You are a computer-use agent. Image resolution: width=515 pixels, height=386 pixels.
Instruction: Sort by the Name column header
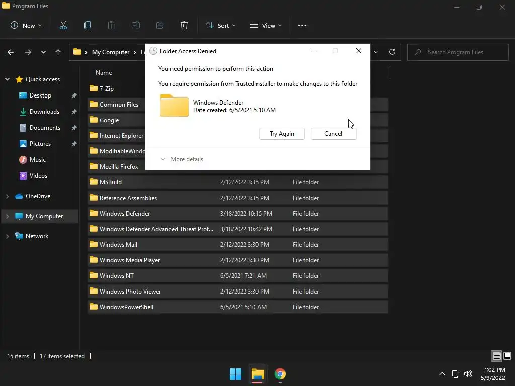pos(104,73)
